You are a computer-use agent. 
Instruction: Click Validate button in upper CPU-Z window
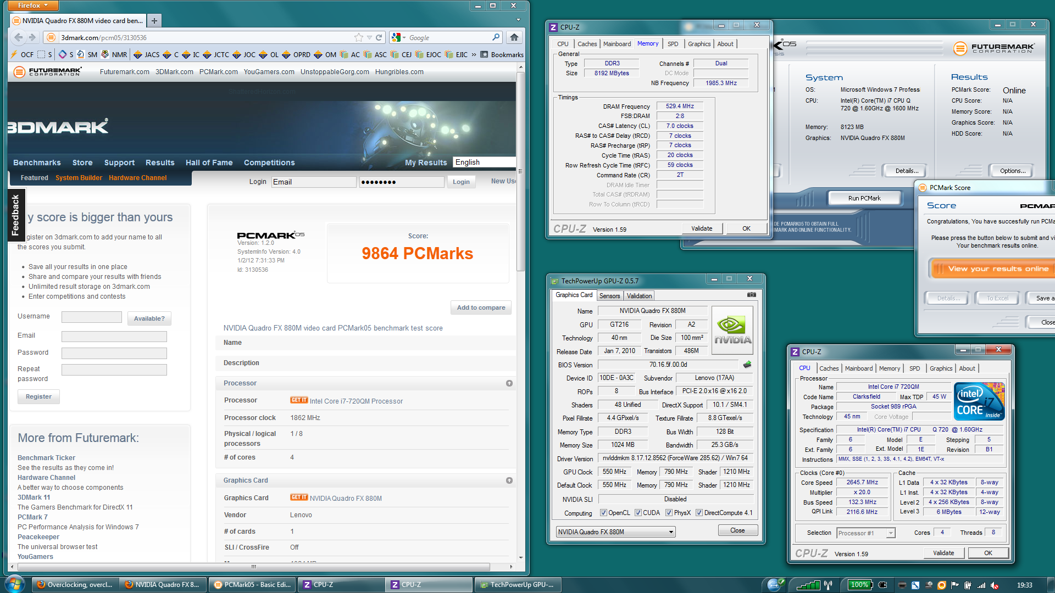[702, 228]
